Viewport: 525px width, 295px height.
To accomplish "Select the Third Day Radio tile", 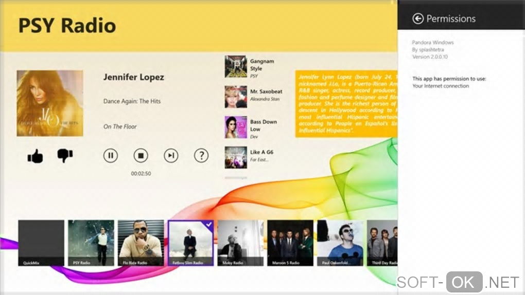I will pos(382,243).
